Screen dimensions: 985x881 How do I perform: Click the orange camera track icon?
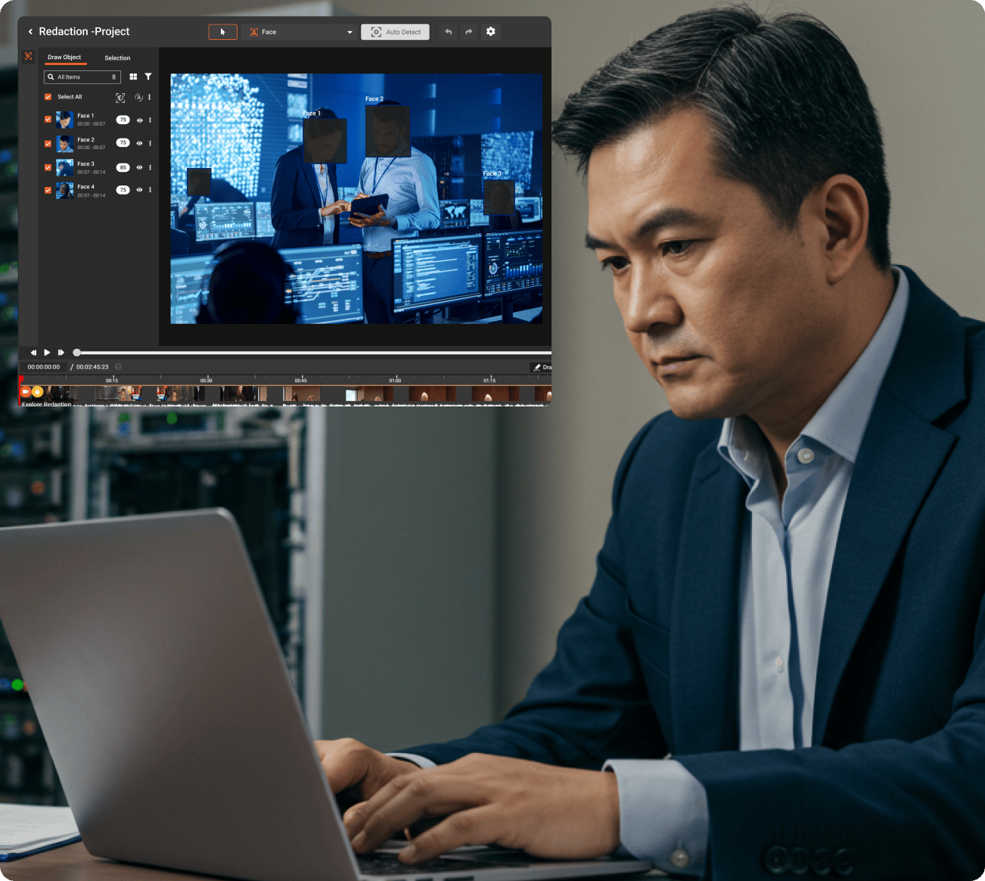(26, 391)
